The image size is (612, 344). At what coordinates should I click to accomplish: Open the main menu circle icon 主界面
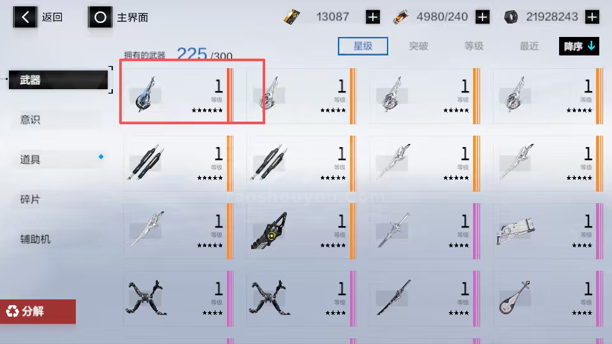[x=100, y=17]
